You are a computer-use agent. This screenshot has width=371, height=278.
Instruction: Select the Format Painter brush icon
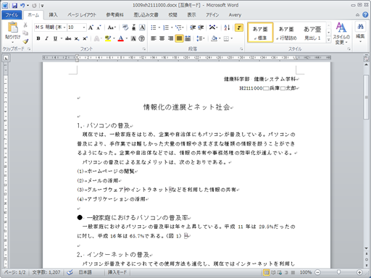tap(25, 41)
